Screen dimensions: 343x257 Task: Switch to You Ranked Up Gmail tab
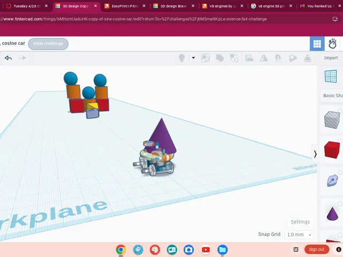tap(320, 6)
